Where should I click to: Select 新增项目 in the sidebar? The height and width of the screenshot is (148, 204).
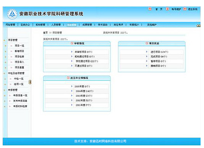tap(19, 51)
